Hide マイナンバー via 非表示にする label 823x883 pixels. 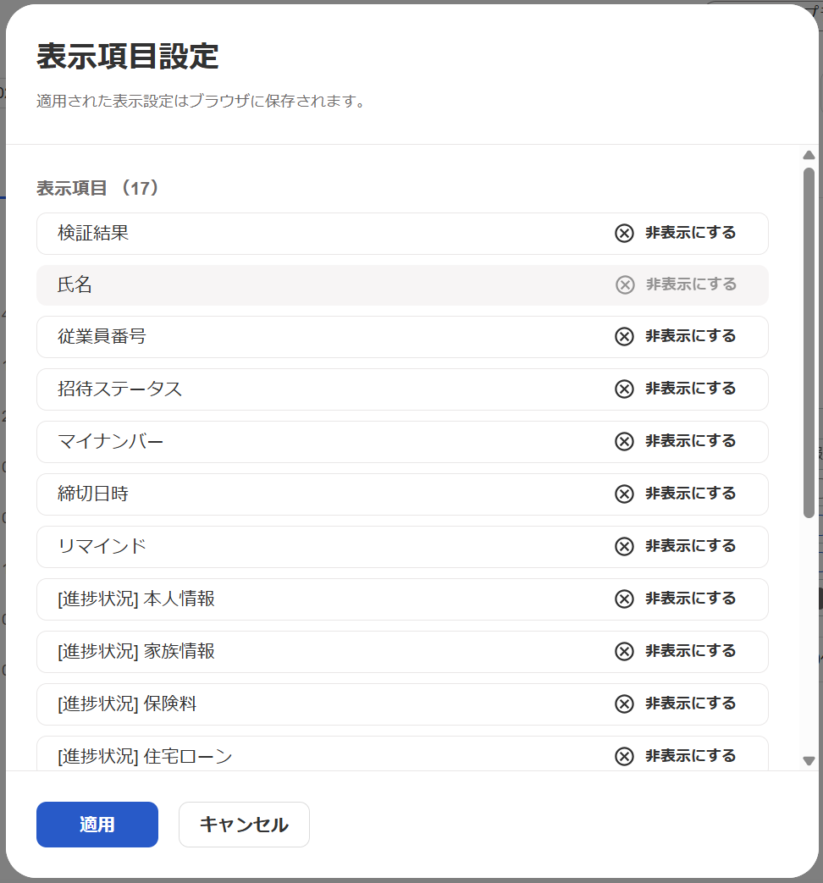tap(691, 441)
